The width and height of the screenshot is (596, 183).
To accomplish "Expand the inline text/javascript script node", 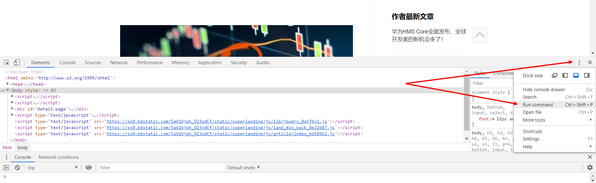I will pyautogui.click(x=12, y=115).
